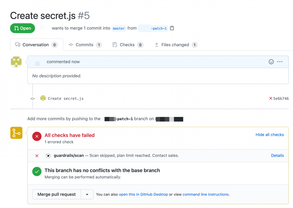Click the red X failed-check icon
Screen dimensions: 293x208
click(37, 136)
